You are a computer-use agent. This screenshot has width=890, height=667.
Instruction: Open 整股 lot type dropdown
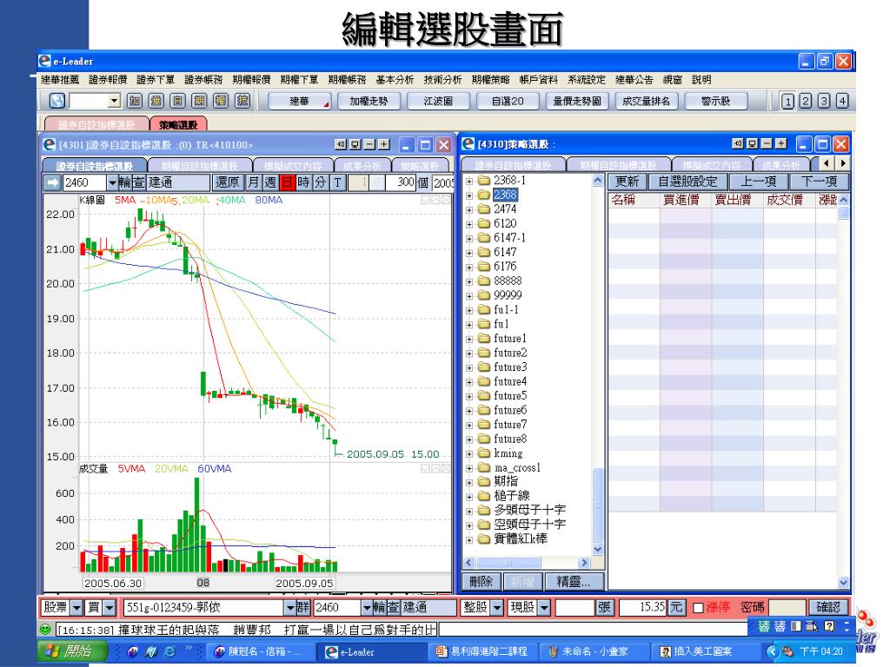[497, 607]
